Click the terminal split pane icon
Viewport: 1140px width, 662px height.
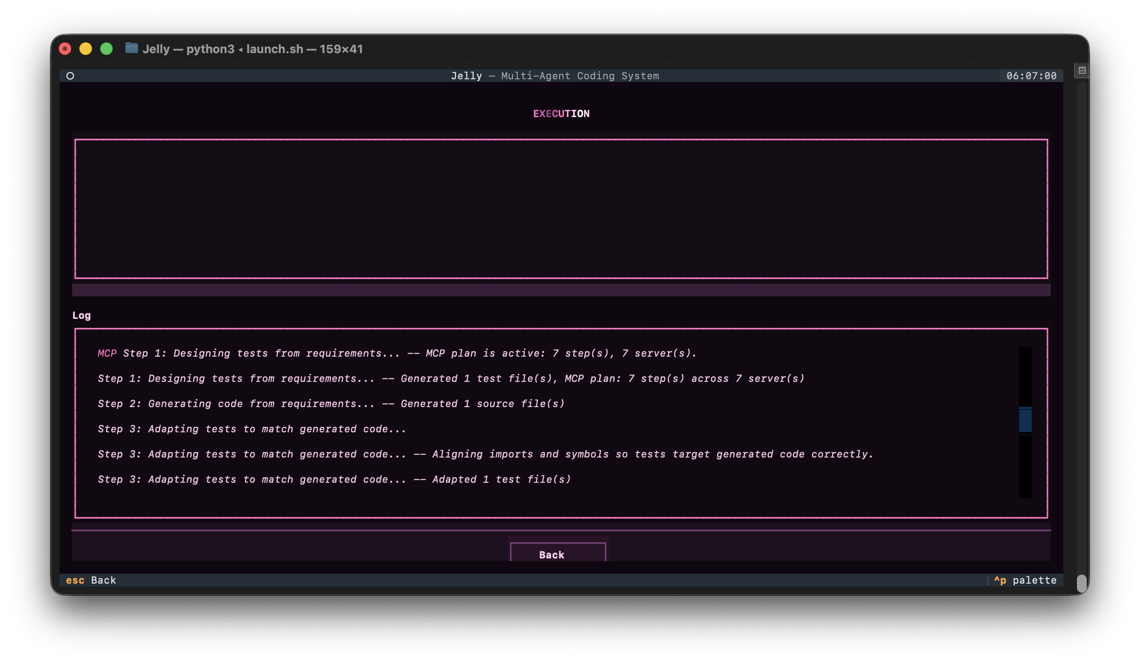click(x=1082, y=71)
